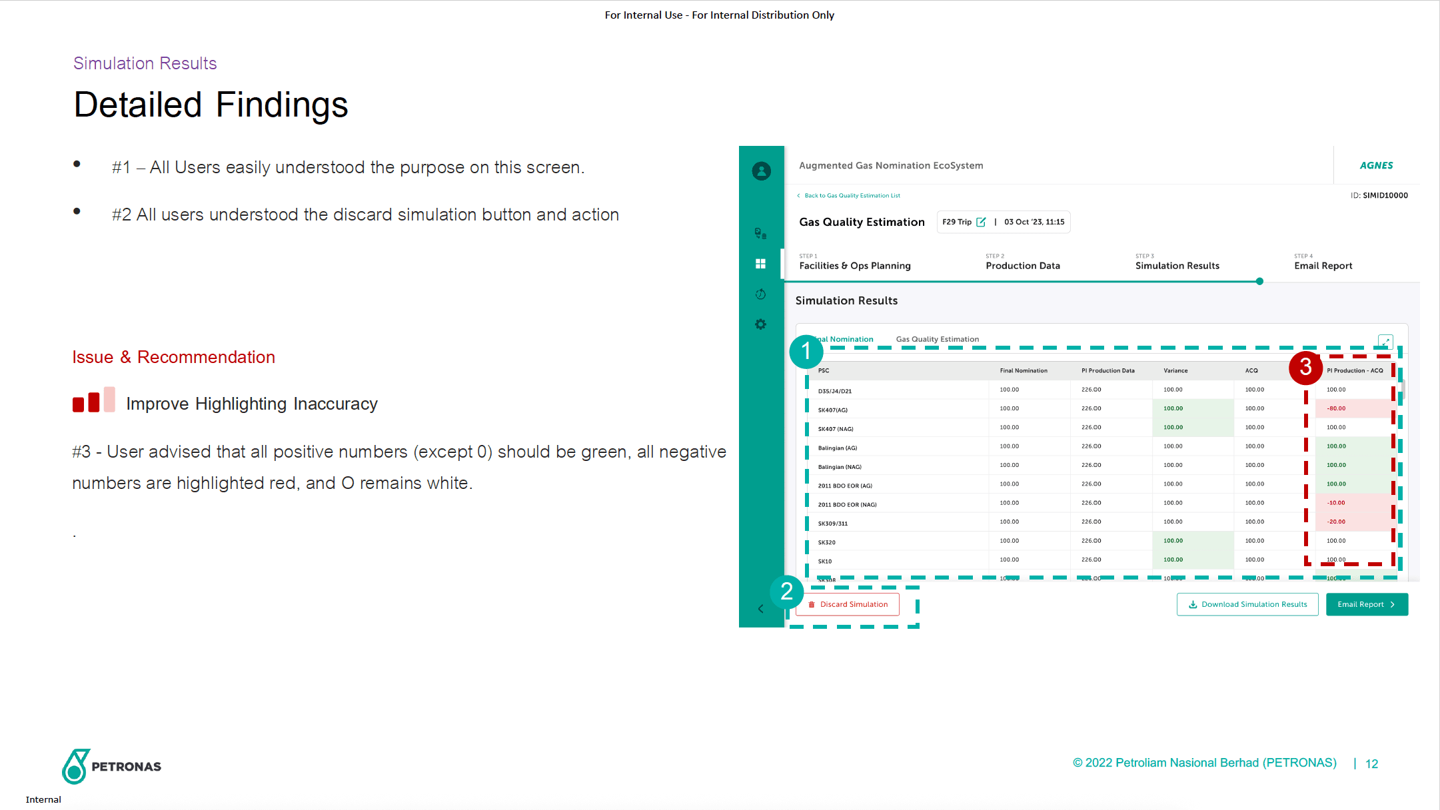The image size is (1440, 810).
Task: Open the user profile avatar icon
Action: coord(761,171)
